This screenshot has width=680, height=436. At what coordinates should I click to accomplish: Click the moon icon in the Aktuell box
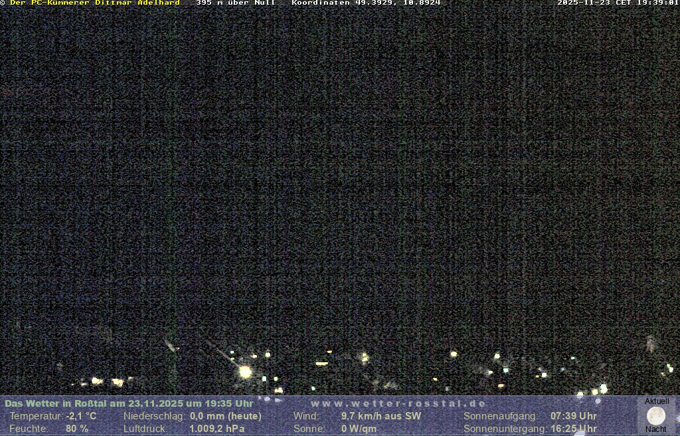656,416
